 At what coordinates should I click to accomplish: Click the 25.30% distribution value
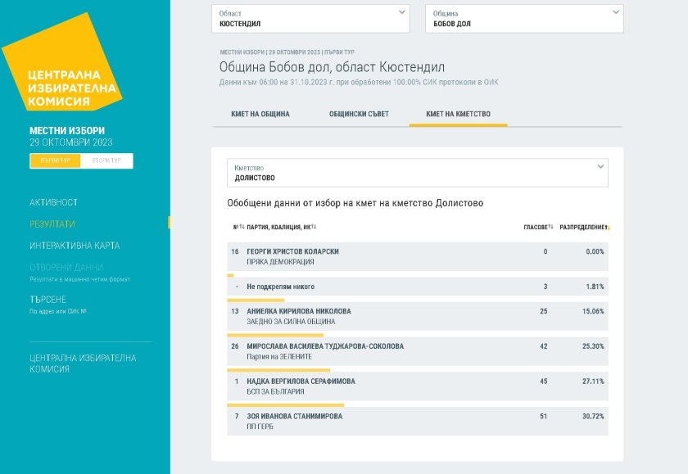click(593, 346)
